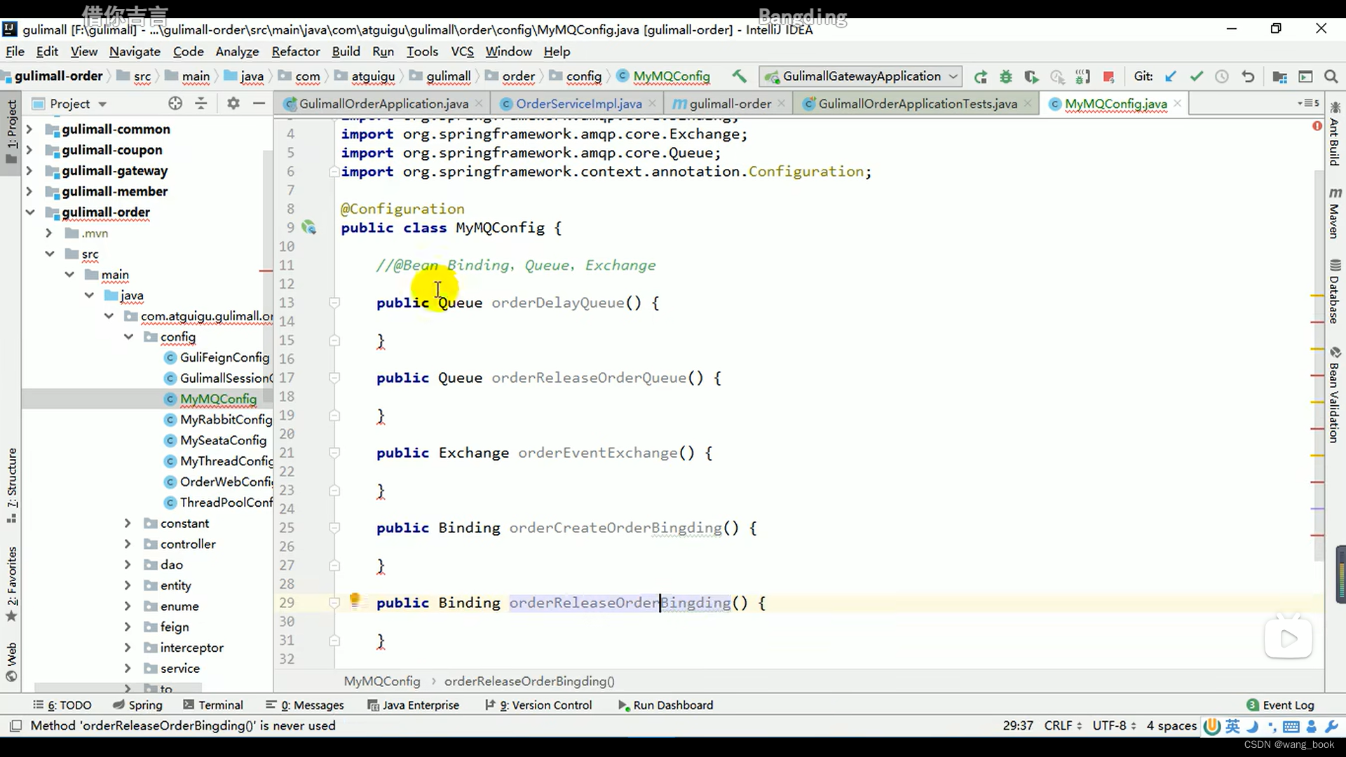This screenshot has height=757, width=1346.
Task: Expand the .mvn folder
Action: click(49, 233)
